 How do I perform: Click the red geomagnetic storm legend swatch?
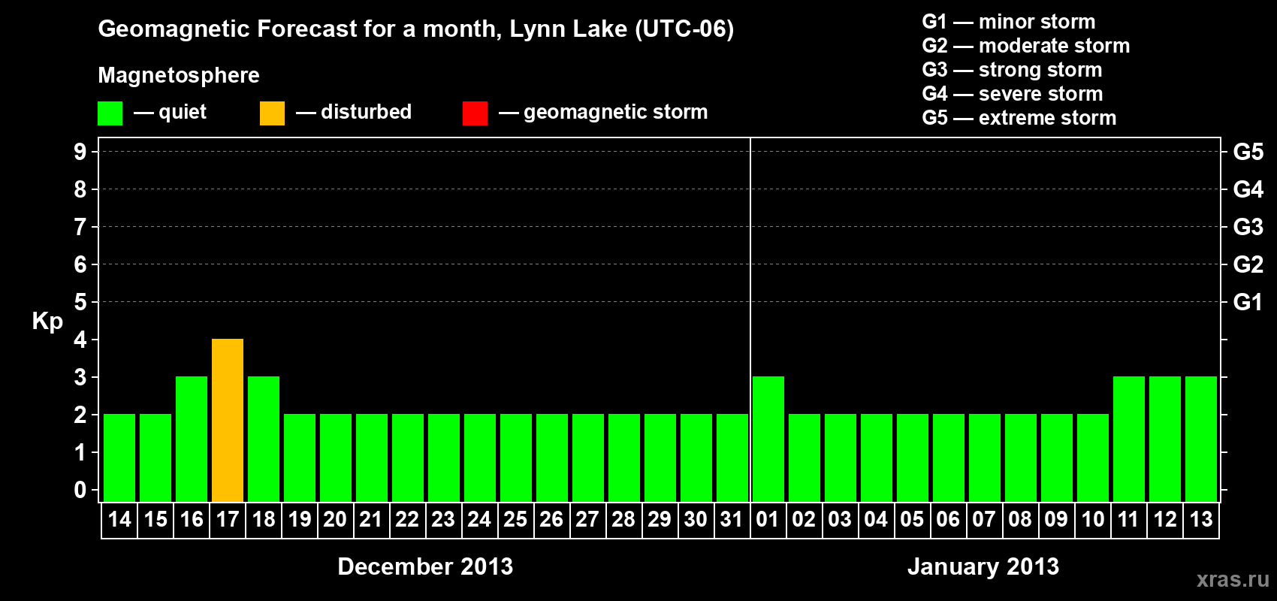(475, 113)
